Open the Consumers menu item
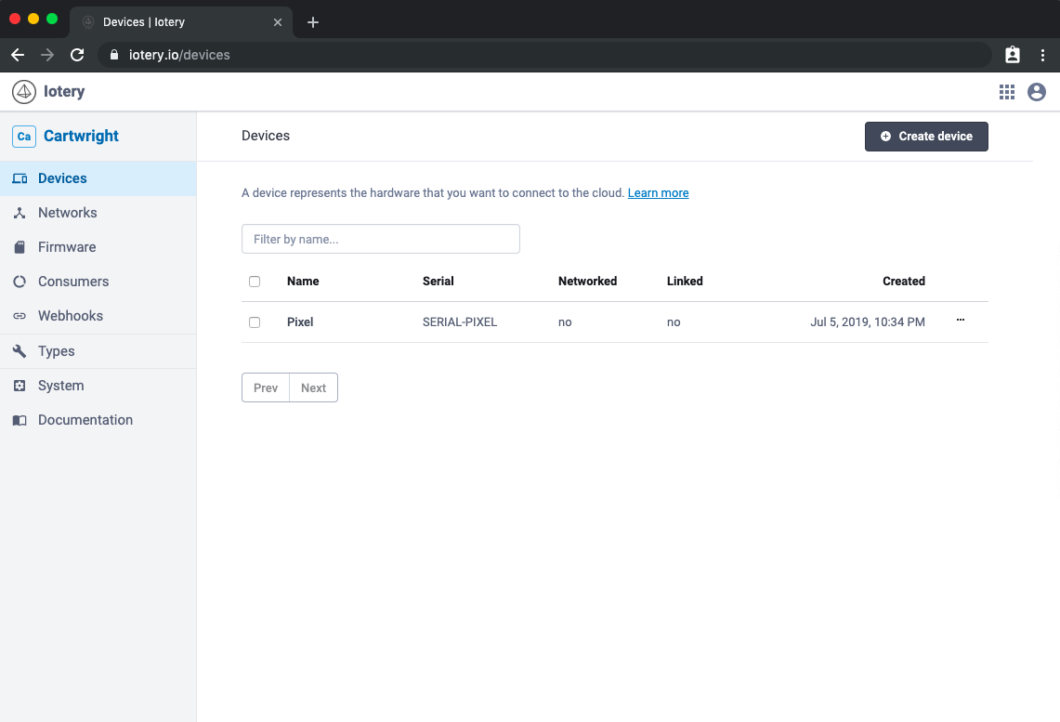 click(98, 282)
